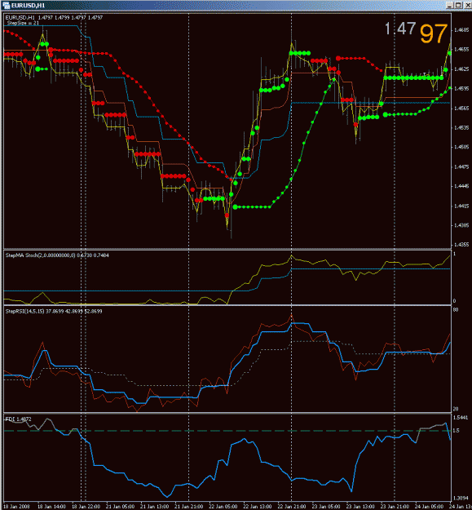Click the 23 Jan 13:00 time label
This screenshot has height=510, width=472.
point(360,507)
